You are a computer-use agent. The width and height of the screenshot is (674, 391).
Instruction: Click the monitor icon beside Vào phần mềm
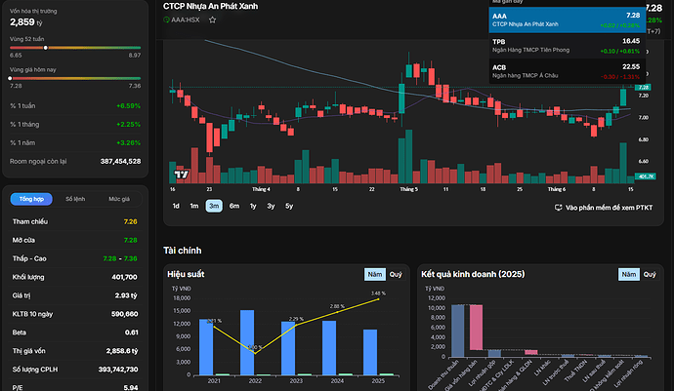(558, 208)
